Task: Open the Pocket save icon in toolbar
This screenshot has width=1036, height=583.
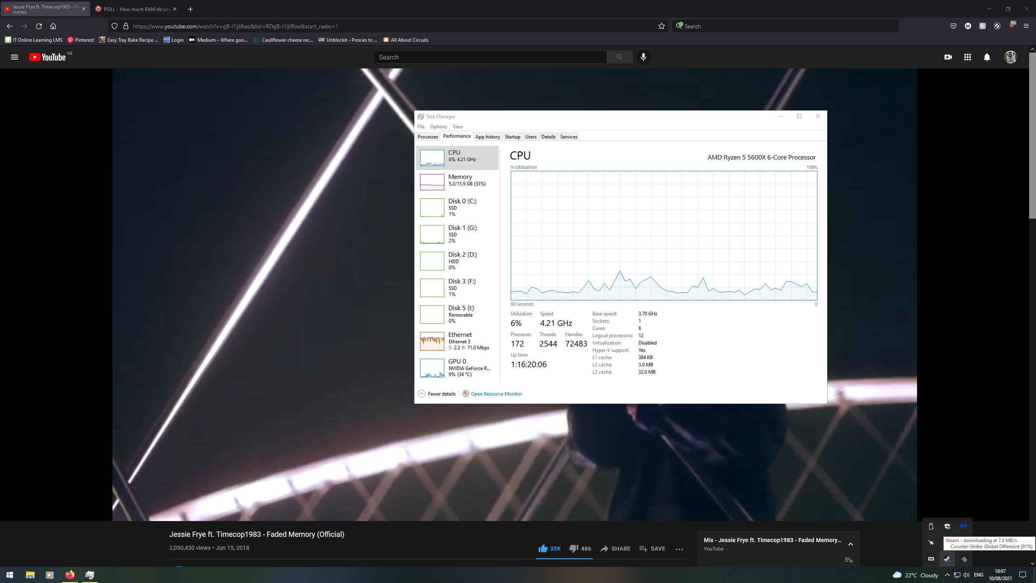Action: point(953,26)
